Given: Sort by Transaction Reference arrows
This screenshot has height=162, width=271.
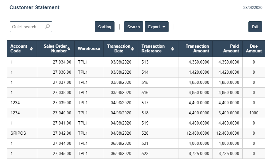Looking at the screenshot, I should (172, 49).
